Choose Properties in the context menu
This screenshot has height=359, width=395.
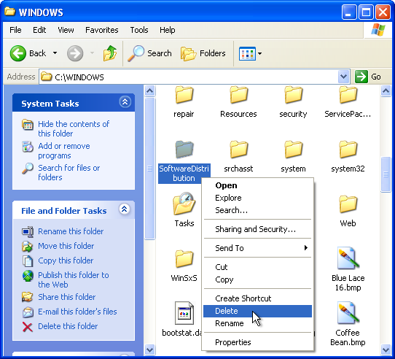[x=257, y=342]
